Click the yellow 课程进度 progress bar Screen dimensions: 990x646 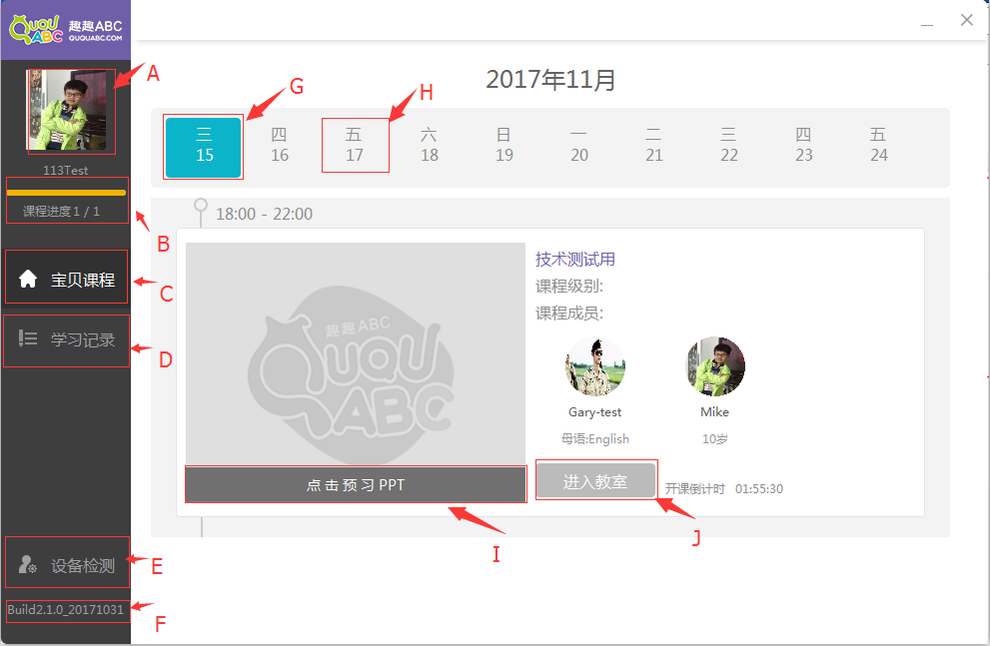tap(66, 193)
